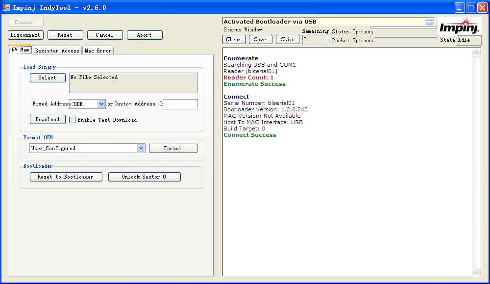Click the Download button
The width and height of the screenshot is (490, 284).
48,120
